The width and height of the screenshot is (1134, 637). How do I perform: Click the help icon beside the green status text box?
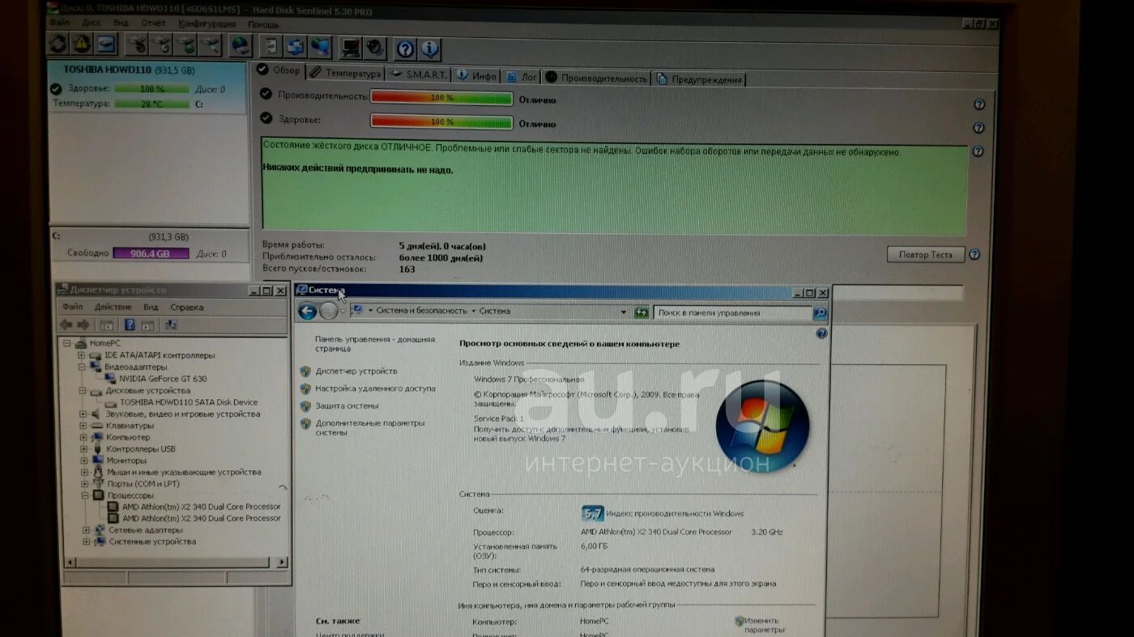click(978, 151)
